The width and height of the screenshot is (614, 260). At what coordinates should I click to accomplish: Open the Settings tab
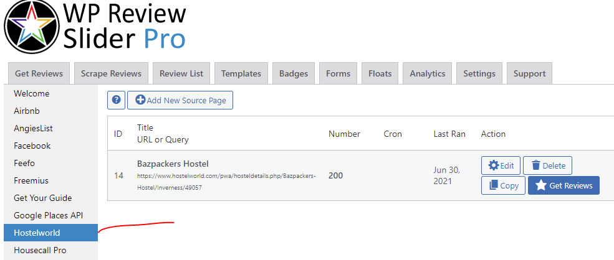(x=479, y=73)
